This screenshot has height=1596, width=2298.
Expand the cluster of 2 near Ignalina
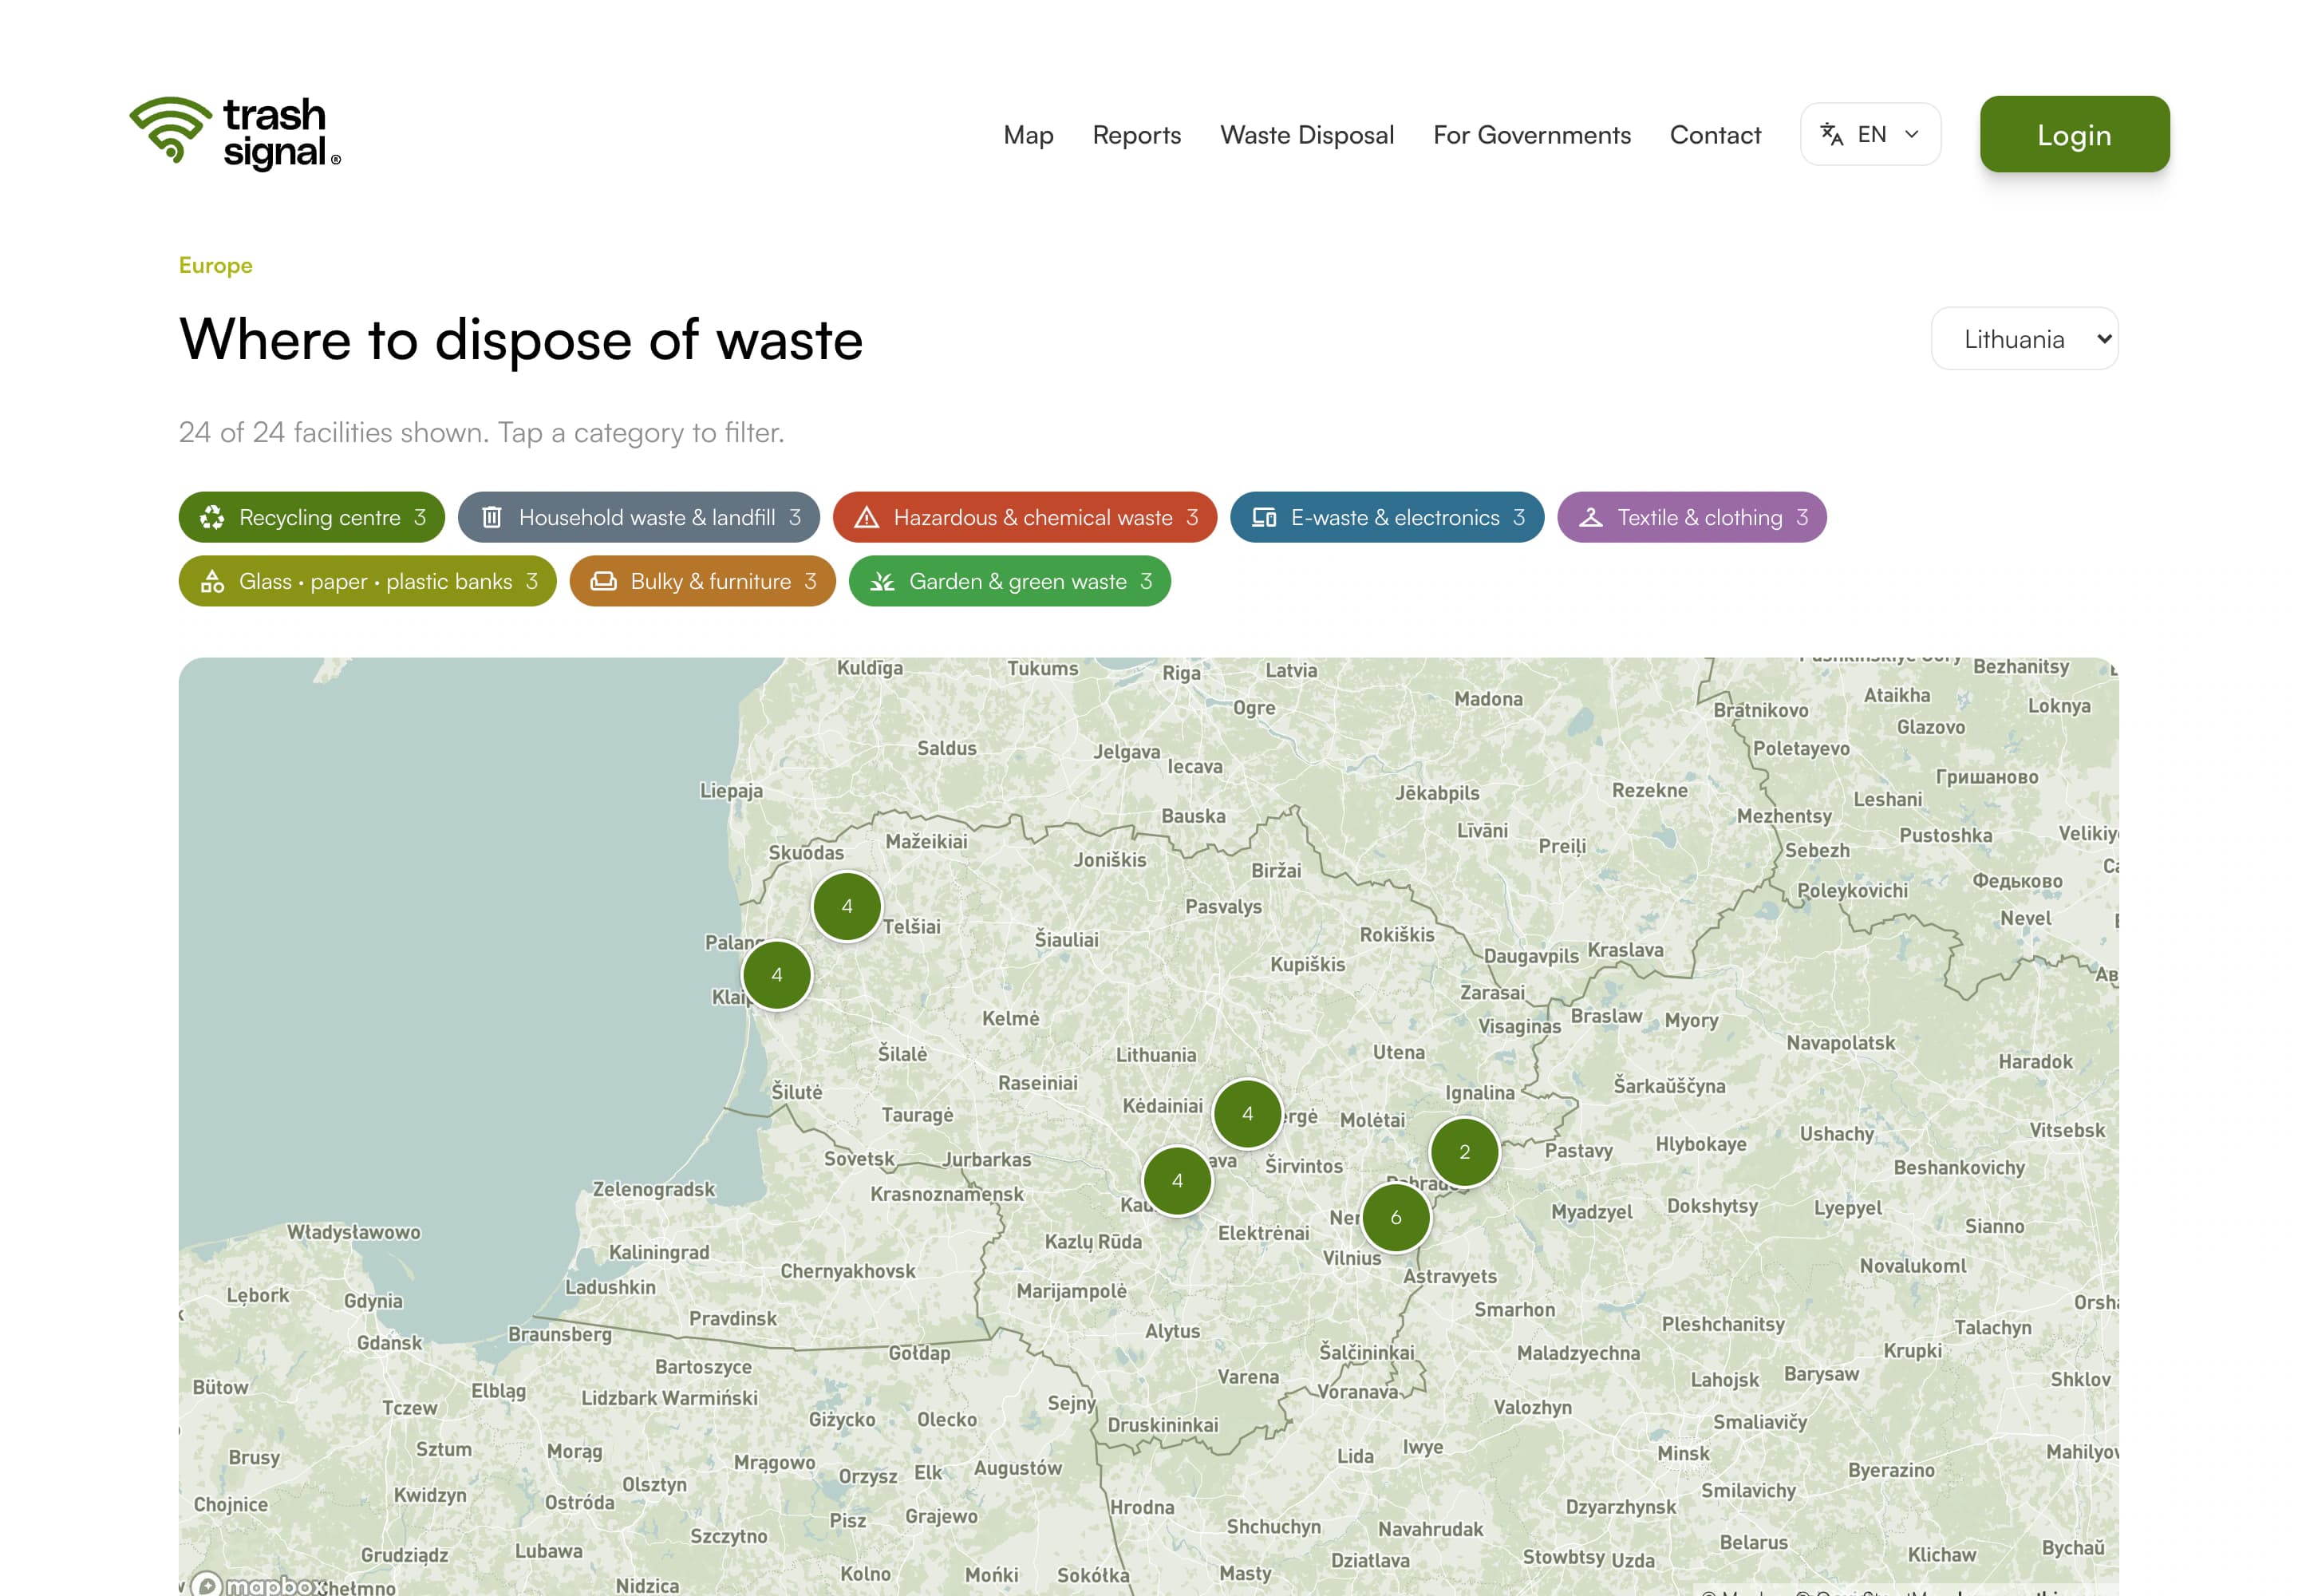[x=1464, y=1152]
